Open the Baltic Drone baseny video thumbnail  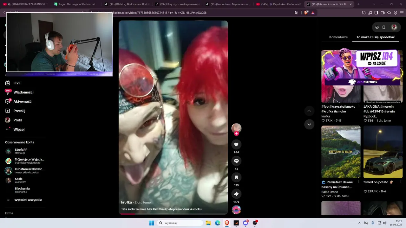[341, 152]
